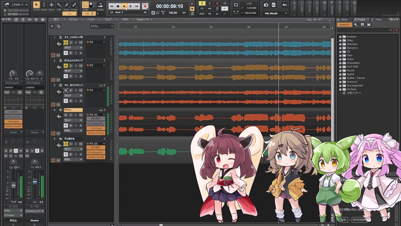Toggle the metronome icon

192,13
